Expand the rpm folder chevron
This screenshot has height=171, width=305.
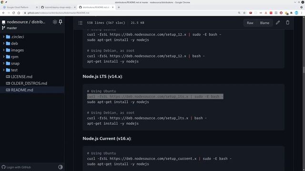[4, 57]
